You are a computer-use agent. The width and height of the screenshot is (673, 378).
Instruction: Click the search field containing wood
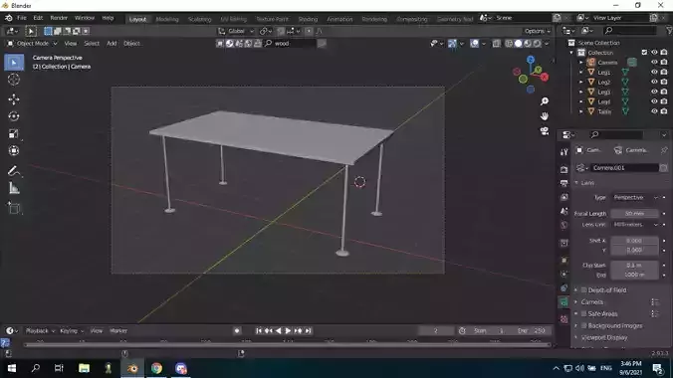tap(290, 44)
